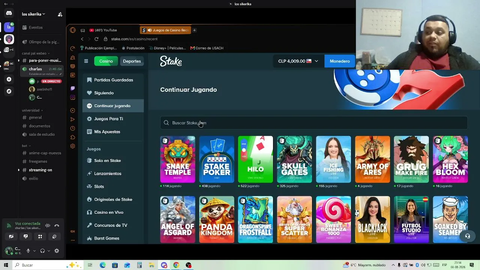
Task: Open Discord direct messages home icon
Action: [x=9, y=13]
